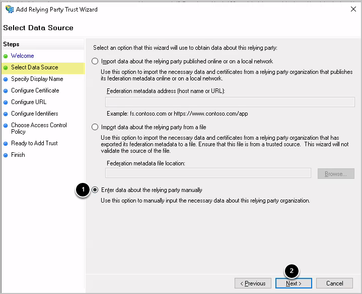Click 'Example: fs.contoso.com' hint text
362x294 pixels.
[x=177, y=114]
